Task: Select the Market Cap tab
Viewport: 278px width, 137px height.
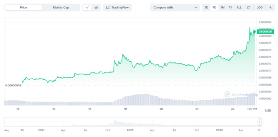Action: 61,7
